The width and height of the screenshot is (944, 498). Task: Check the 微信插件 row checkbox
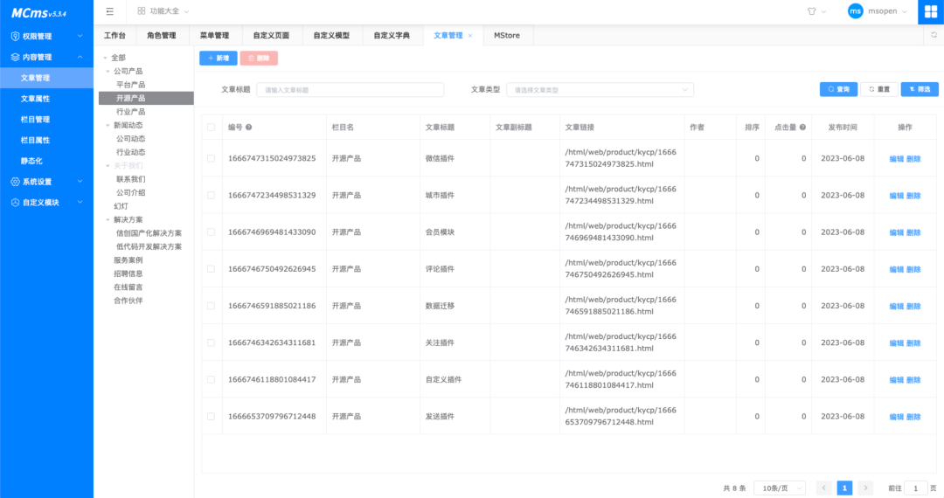[x=211, y=159]
